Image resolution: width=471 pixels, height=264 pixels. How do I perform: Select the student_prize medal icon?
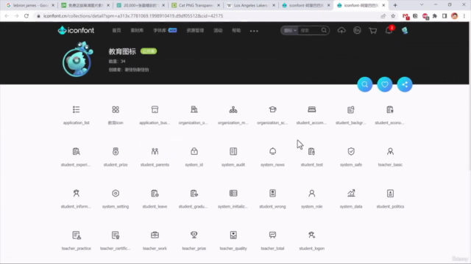116,152
